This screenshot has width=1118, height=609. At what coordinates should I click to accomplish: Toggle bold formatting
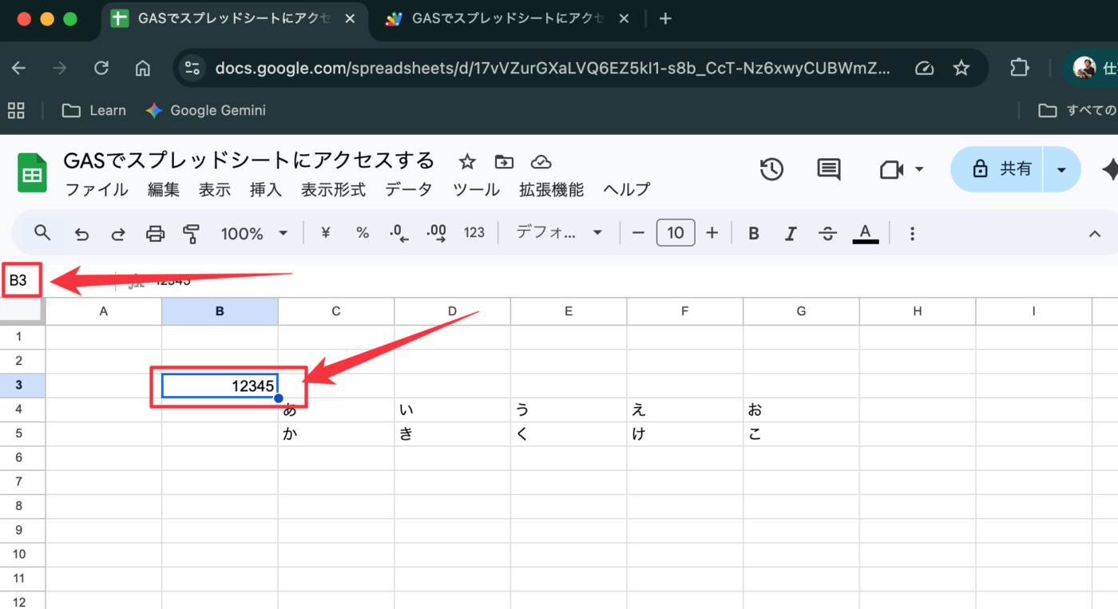coord(753,233)
